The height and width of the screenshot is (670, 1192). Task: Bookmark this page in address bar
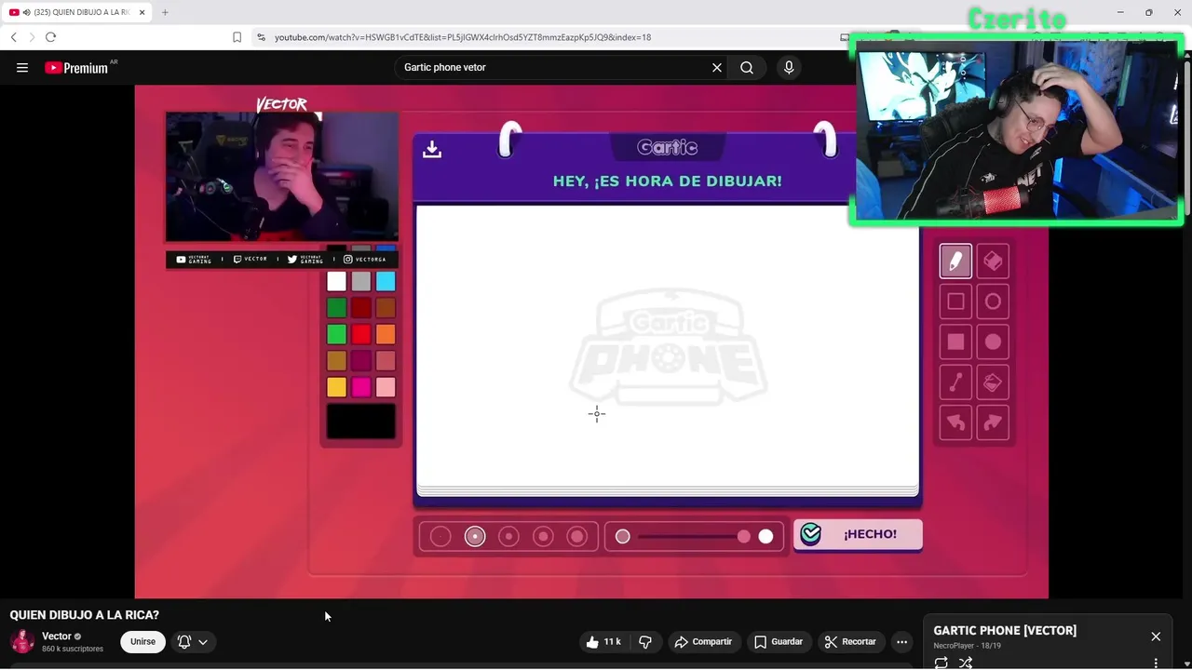pyautogui.click(x=237, y=37)
